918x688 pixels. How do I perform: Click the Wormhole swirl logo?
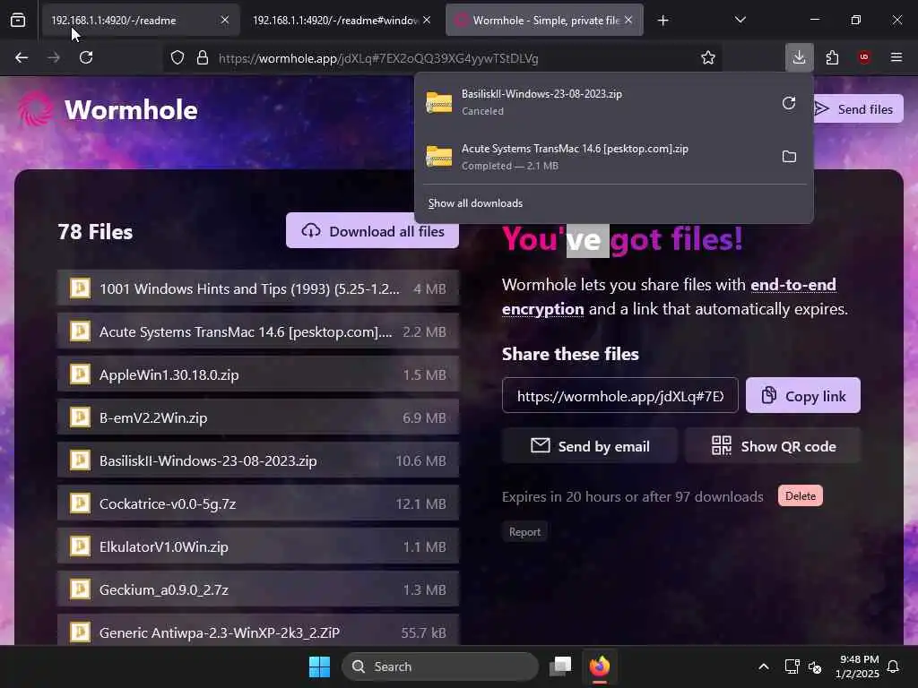click(36, 109)
